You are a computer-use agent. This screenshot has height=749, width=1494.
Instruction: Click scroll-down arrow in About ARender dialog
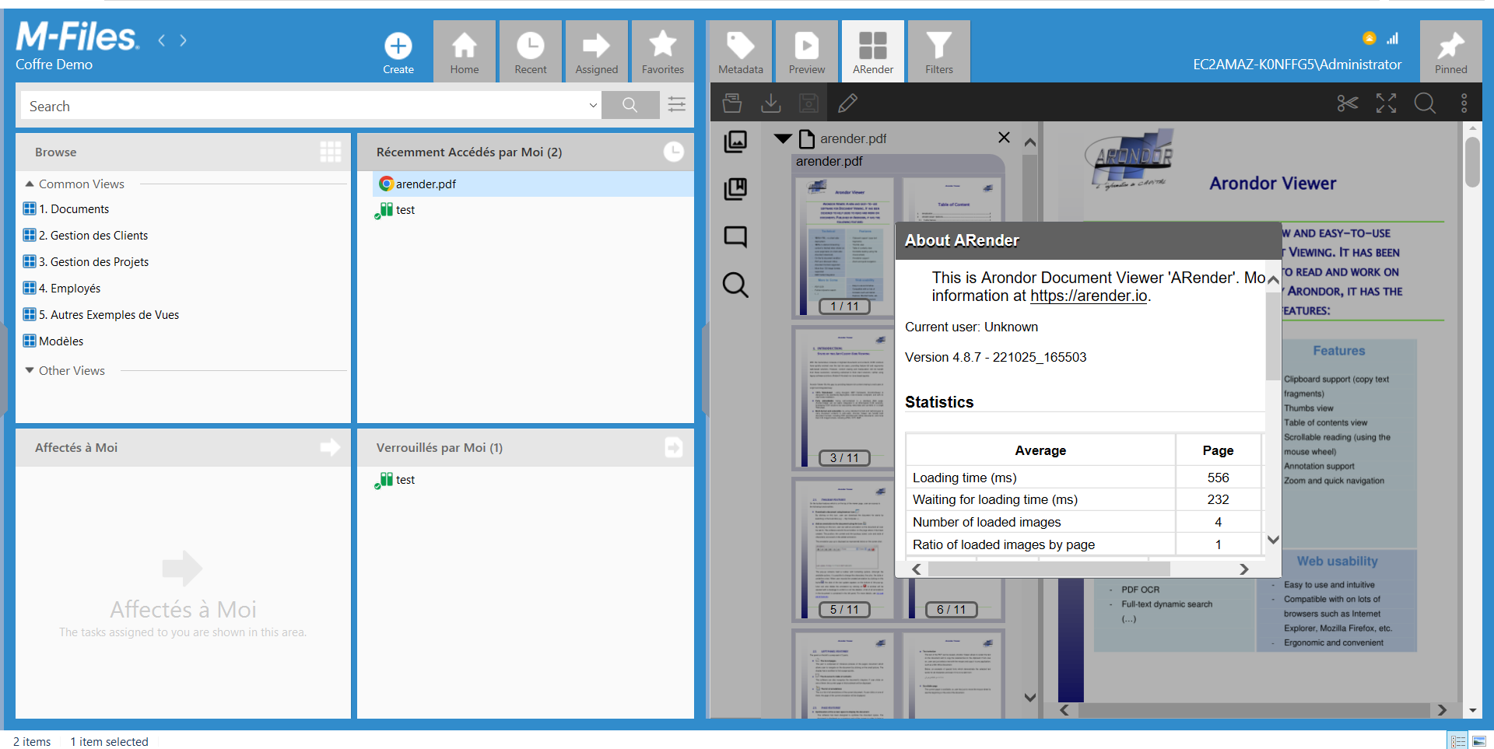[x=1273, y=540]
